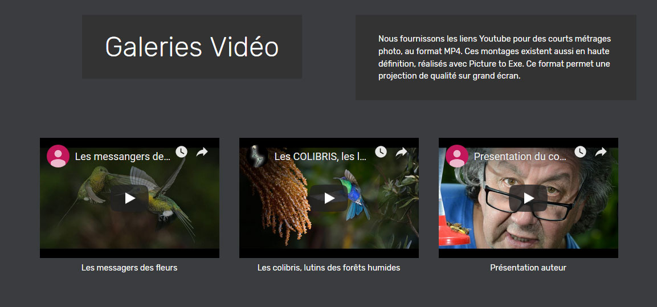Open the 'Les COLIBRIS, les l...' title link

[321, 157]
